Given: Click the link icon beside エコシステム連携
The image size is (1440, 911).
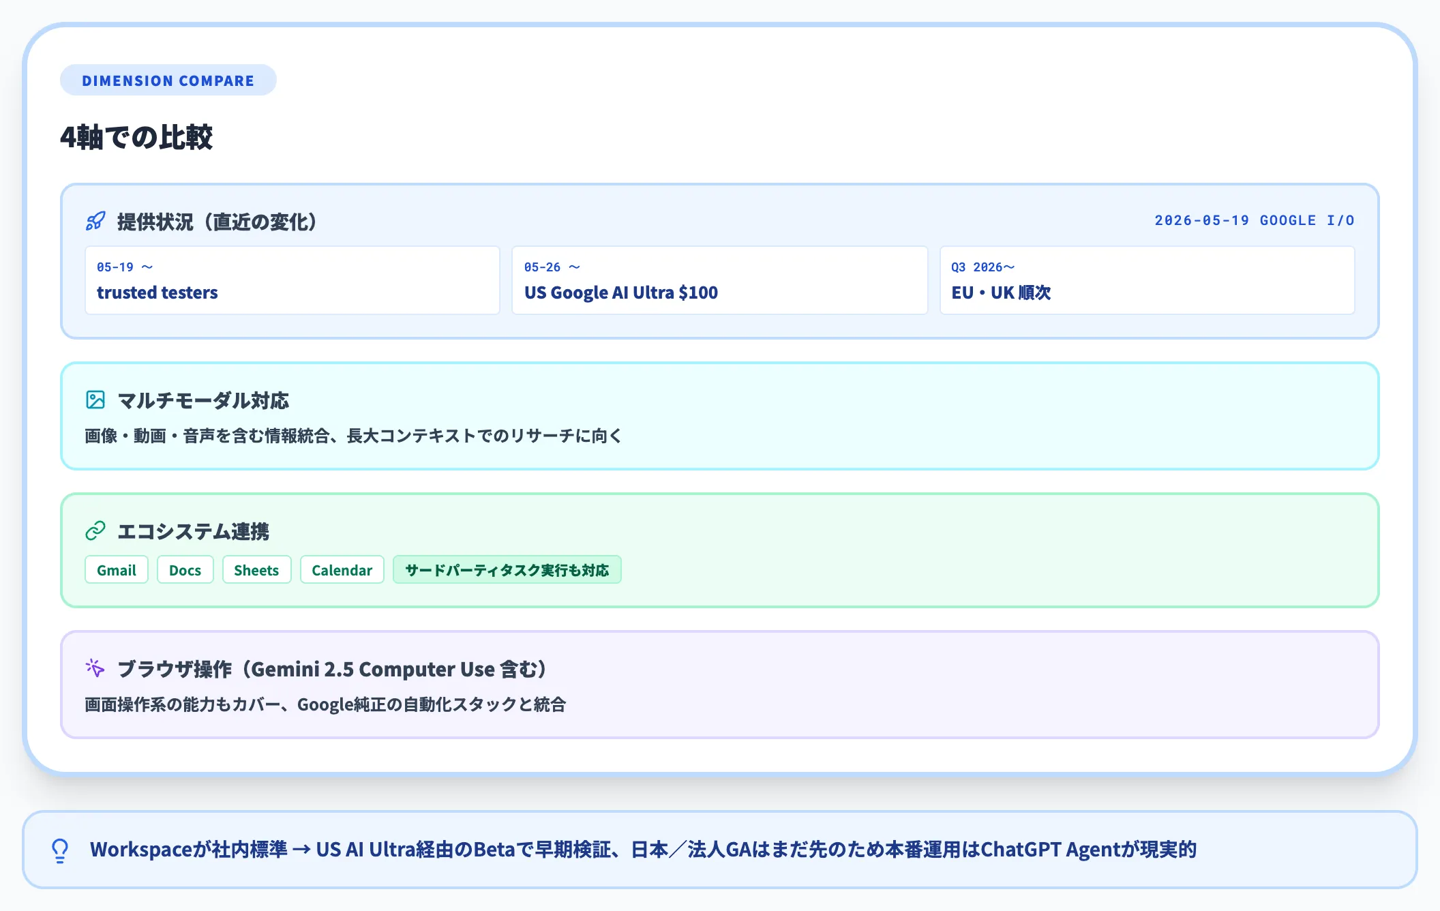Looking at the screenshot, I should (95, 531).
